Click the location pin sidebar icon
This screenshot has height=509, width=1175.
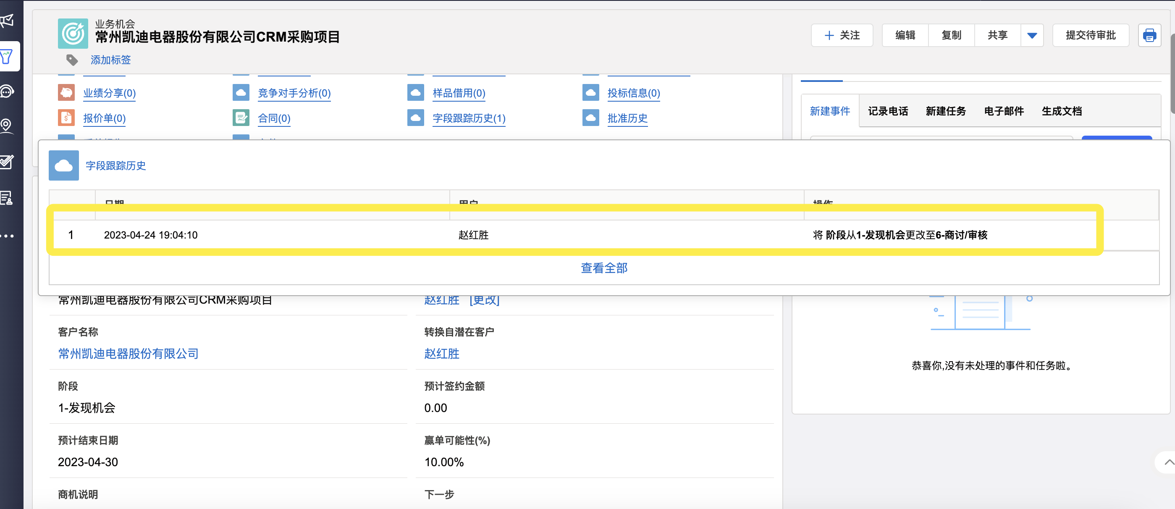click(6, 126)
